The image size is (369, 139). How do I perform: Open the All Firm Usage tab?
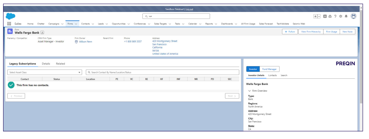tap(248, 24)
